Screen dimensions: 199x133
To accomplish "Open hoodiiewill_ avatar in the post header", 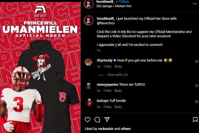I will [x=89, y=4].
